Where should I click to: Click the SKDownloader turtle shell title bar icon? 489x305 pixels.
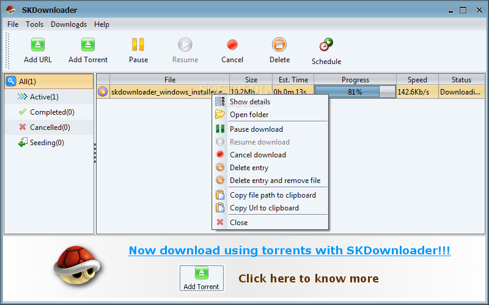(x=10, y=10)
